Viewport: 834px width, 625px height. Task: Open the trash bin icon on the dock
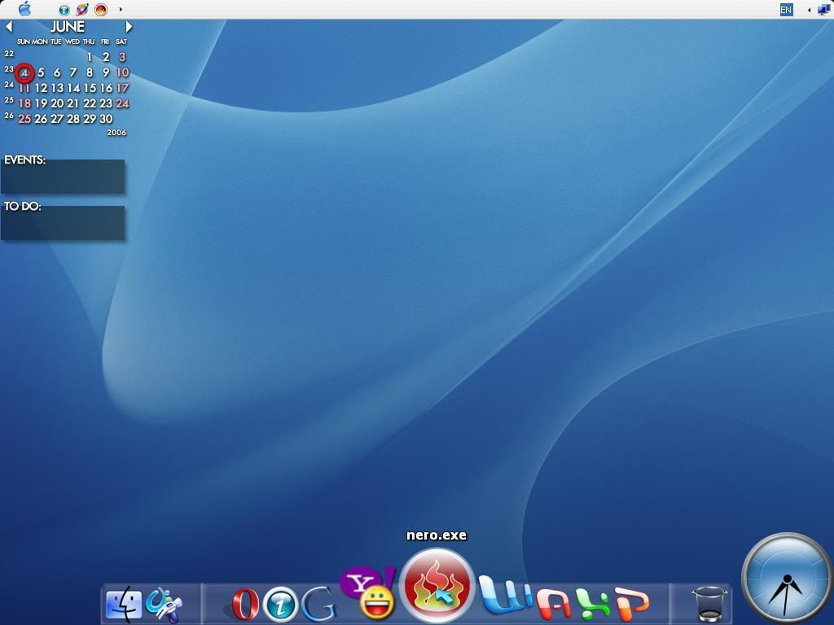[x=708, y=602]
